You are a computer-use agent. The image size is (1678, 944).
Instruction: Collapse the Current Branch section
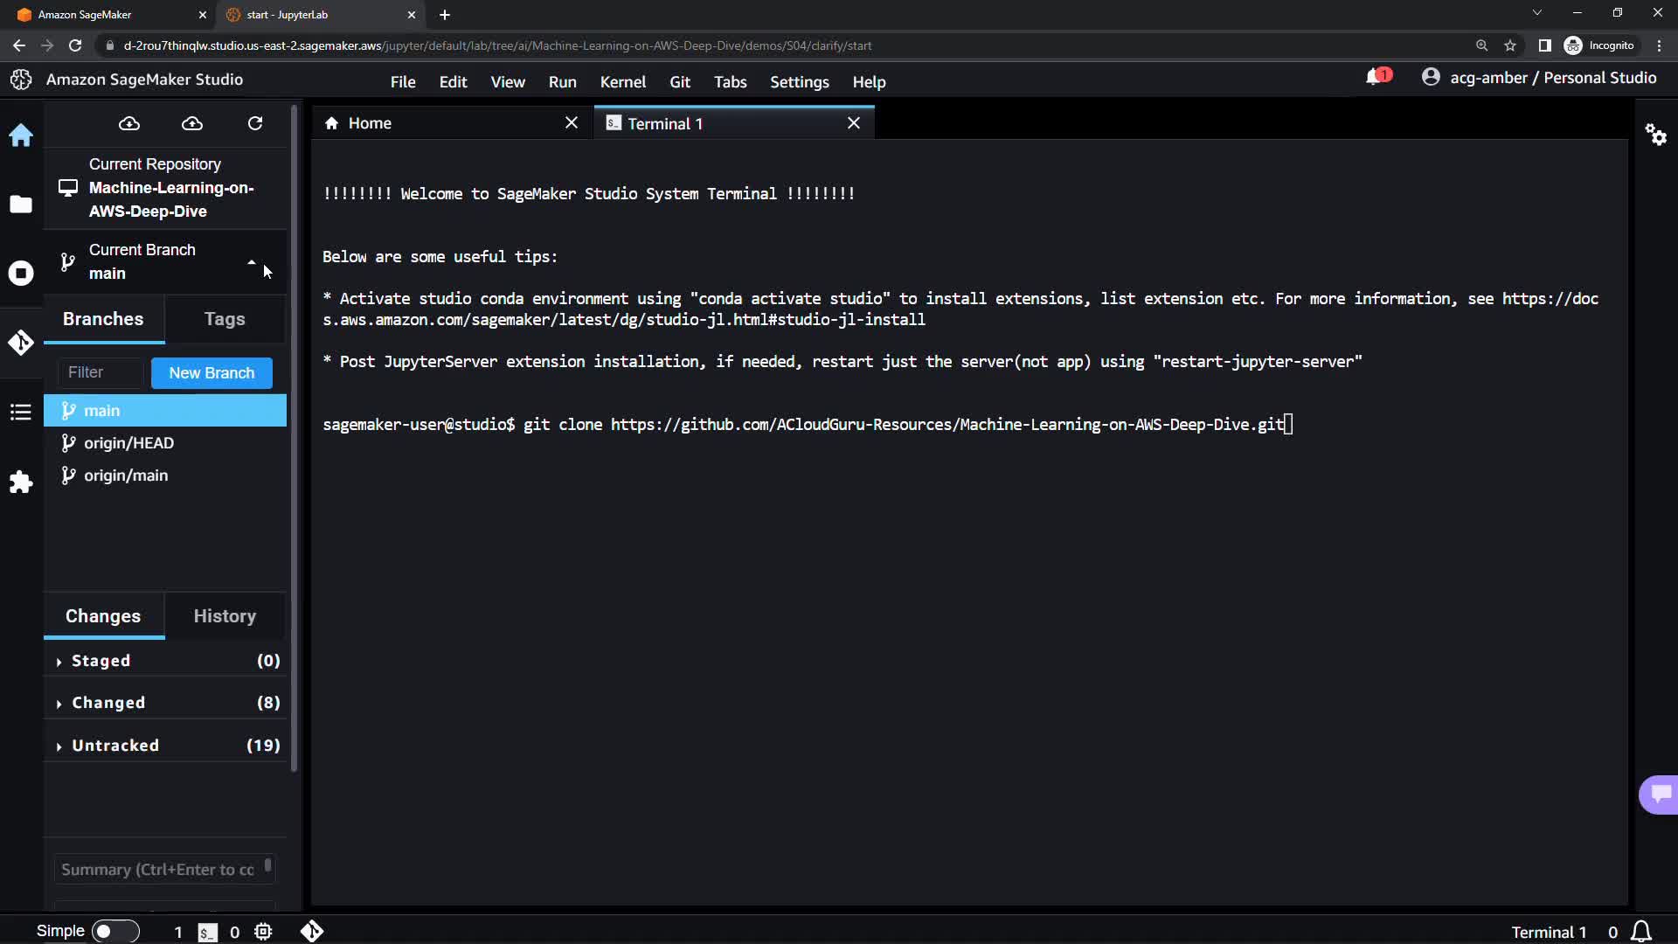pos(252,261)
